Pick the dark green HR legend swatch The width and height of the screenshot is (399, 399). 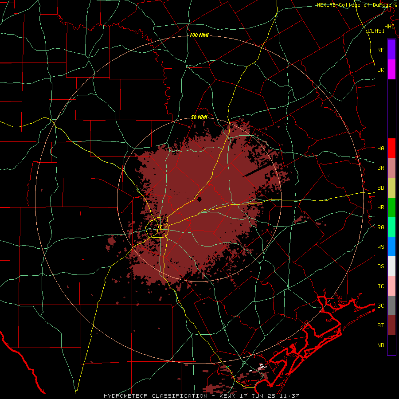tap(391, 207)
